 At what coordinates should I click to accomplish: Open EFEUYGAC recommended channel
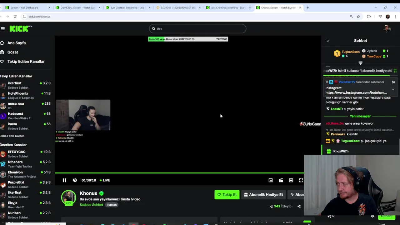point(26,154)
